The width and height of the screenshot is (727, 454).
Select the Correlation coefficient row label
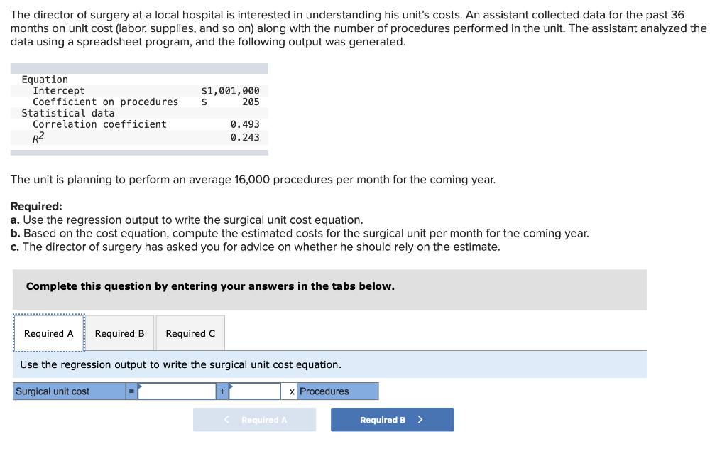(99, 124)
